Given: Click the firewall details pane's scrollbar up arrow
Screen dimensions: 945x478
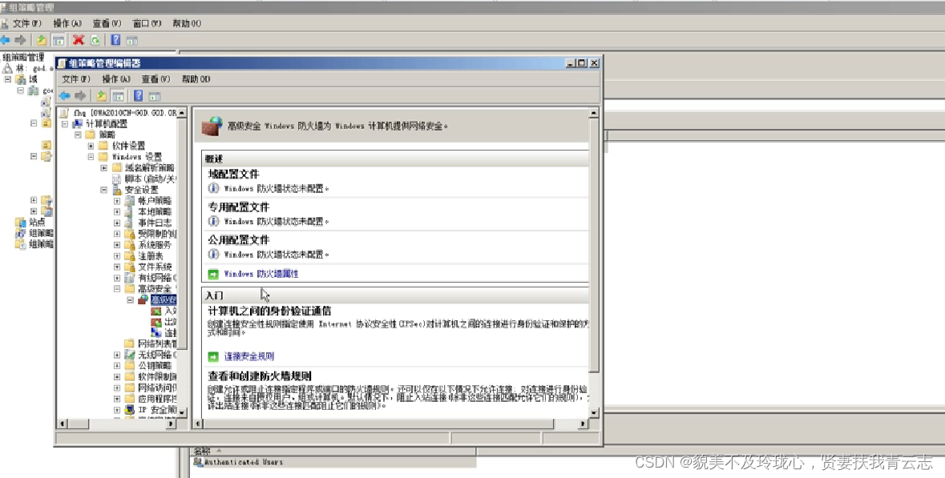Looking at the screenshot, I should 594,113.
